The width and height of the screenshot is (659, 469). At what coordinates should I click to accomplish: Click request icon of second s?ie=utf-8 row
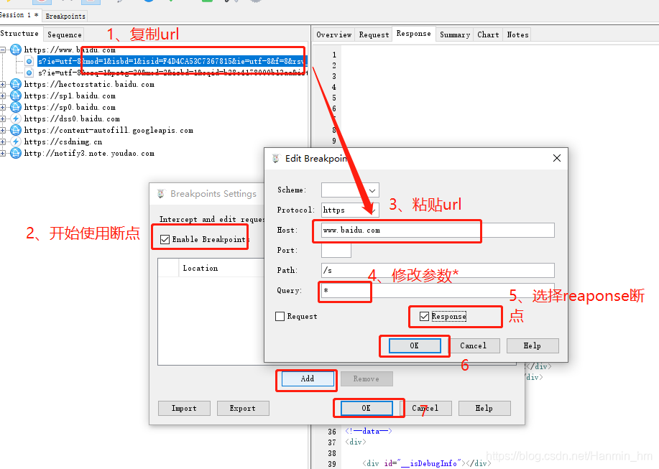(29, 73)
